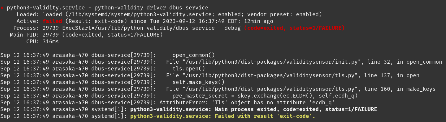Image resolution: width=446 pixels, height=122 pixels.
Task: Click the red × status marker
Action: coord(2,8)
